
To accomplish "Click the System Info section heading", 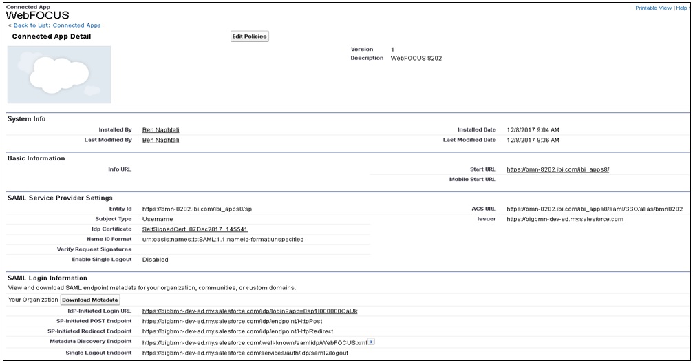I will click(27, 119).
